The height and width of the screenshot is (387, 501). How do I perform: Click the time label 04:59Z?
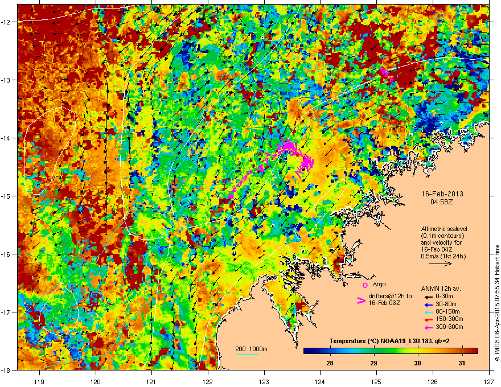point(442,202)
